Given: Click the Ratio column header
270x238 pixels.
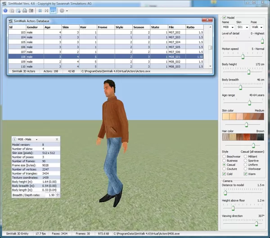Looking at the screenshot, I should (194, 27).
